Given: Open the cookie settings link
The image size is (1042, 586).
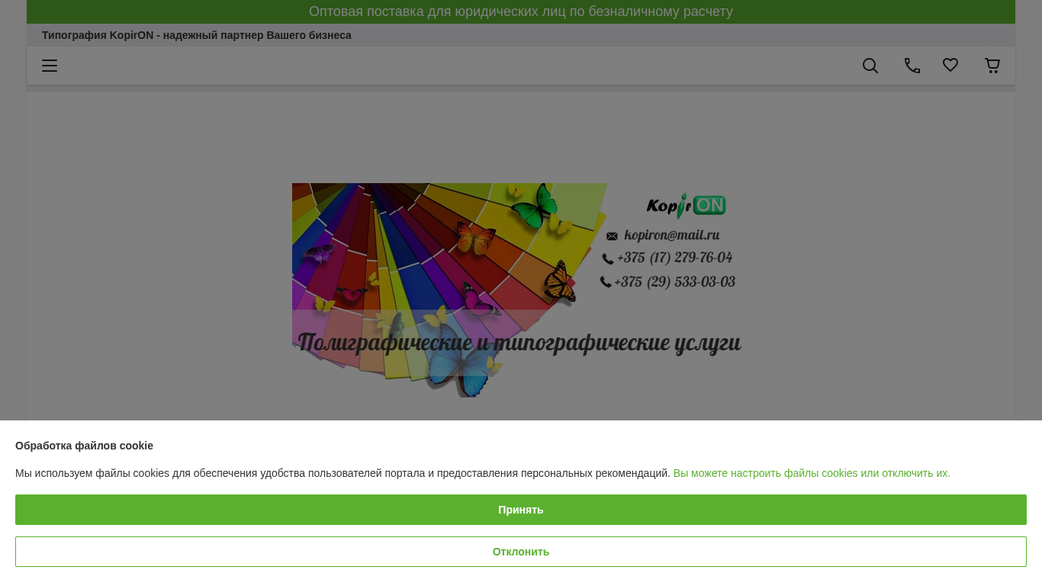Looking at the screenshot, I should point(812,473).
